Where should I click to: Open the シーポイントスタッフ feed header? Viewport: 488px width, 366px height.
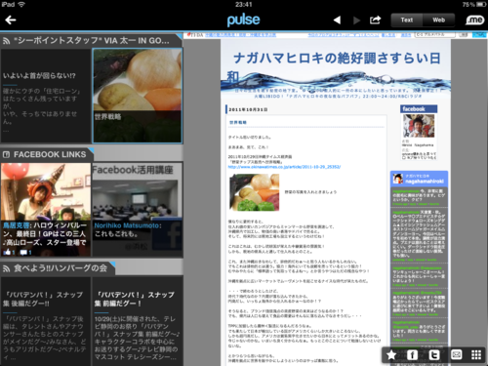[91, 40]
